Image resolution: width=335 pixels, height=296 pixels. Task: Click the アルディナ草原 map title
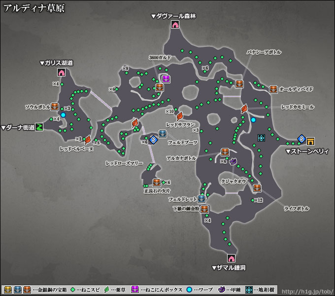click(34, 8)
